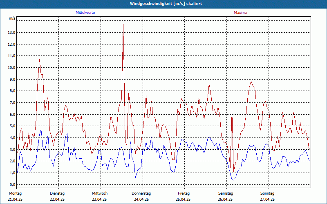327x204 pixels.
Task: Click the '8,0' y-axis value
Action: [x=13, y=91]
